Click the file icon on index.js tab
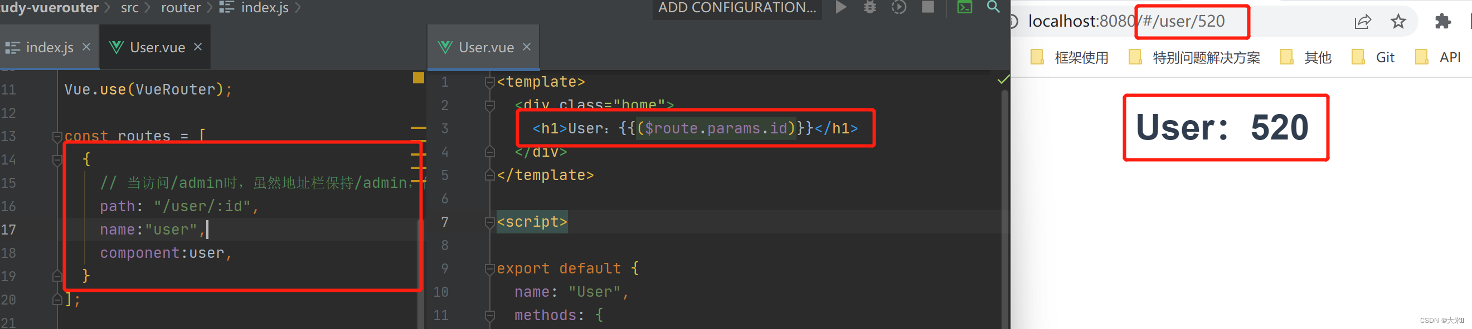This screenshot has width=1472, height=329. click(13, 47)
